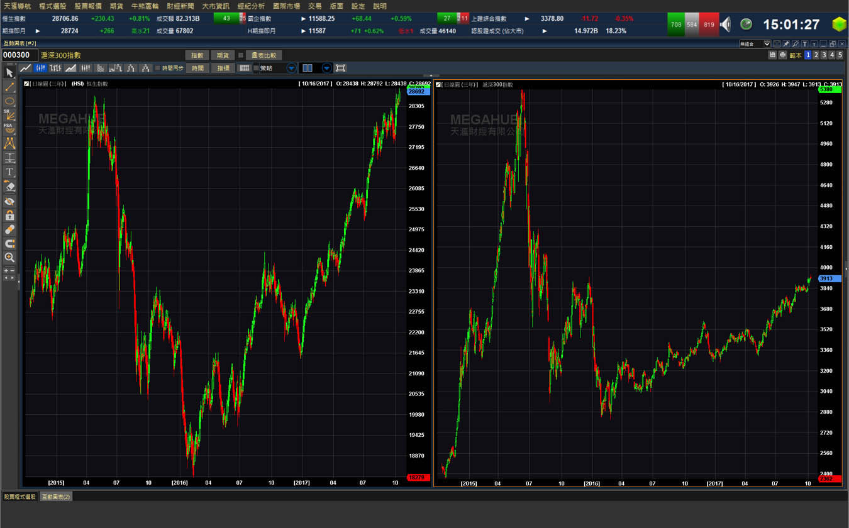Toggle the lock drawings icon

point(9,215)
